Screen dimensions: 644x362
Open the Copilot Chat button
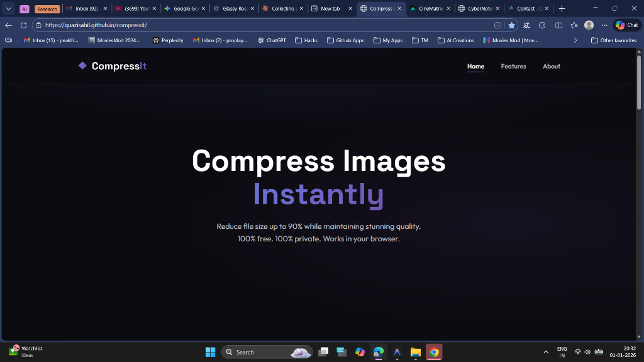tap(627, 25)
